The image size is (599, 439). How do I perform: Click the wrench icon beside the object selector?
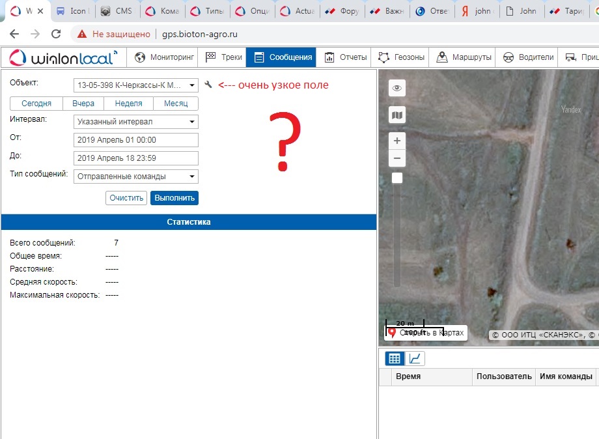point(208,85)
